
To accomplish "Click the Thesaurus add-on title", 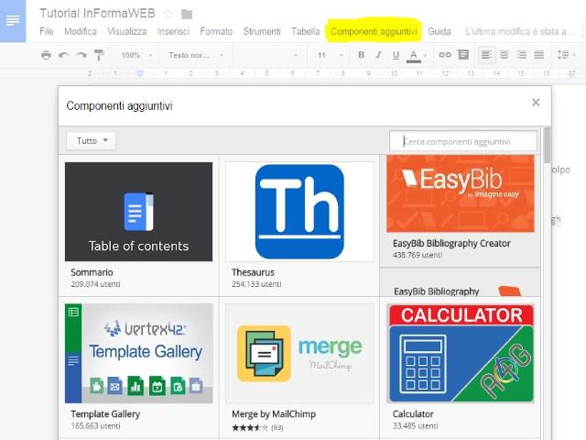I will [253, 272].
